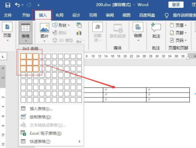
Task: Click the Shapes (形状) icon
Action: pos(55,25)
